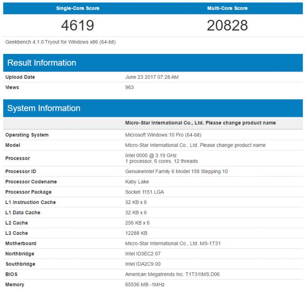Image resolution: width=305 pixels, height=293 pixels.
Task: Click the Operating System label
Action: [x=27, y=135]
